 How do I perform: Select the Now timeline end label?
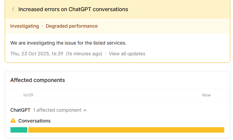(206, 95)
